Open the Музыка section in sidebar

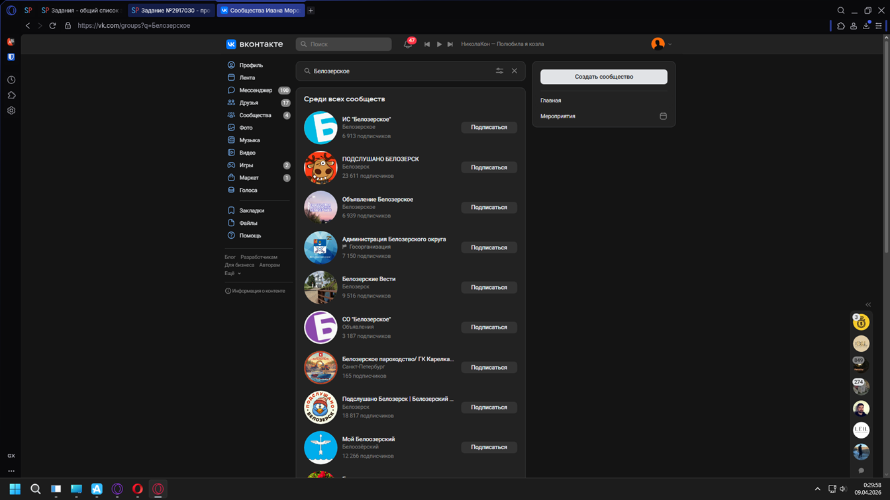point(249,140)
